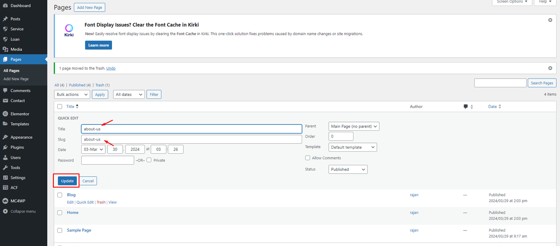Screen dimensions: 560x246
Task: Open the MC4WP plugin icon
Action: click(x=5, y=201)
